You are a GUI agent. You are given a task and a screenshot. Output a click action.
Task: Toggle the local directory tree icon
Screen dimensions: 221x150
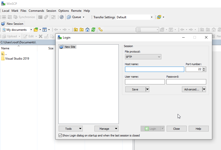point(100,30)
